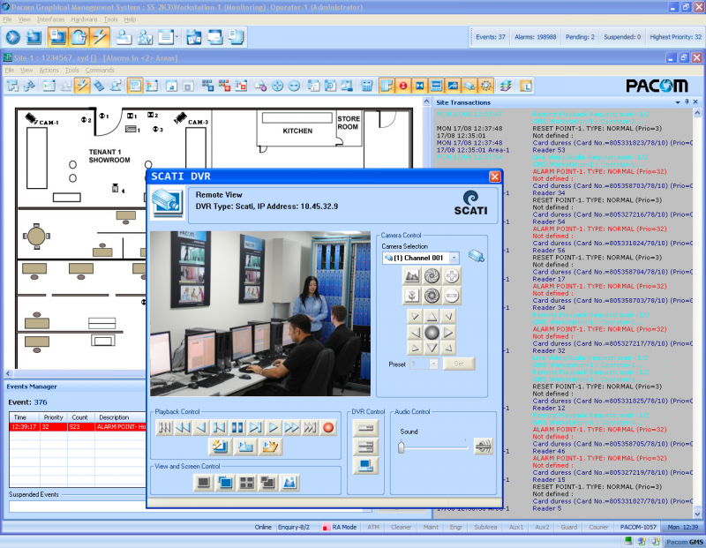706x548 pixels.
Task: Select the red ALARM POINT event row
Action: pyautogui.click(x=78, y=427)
